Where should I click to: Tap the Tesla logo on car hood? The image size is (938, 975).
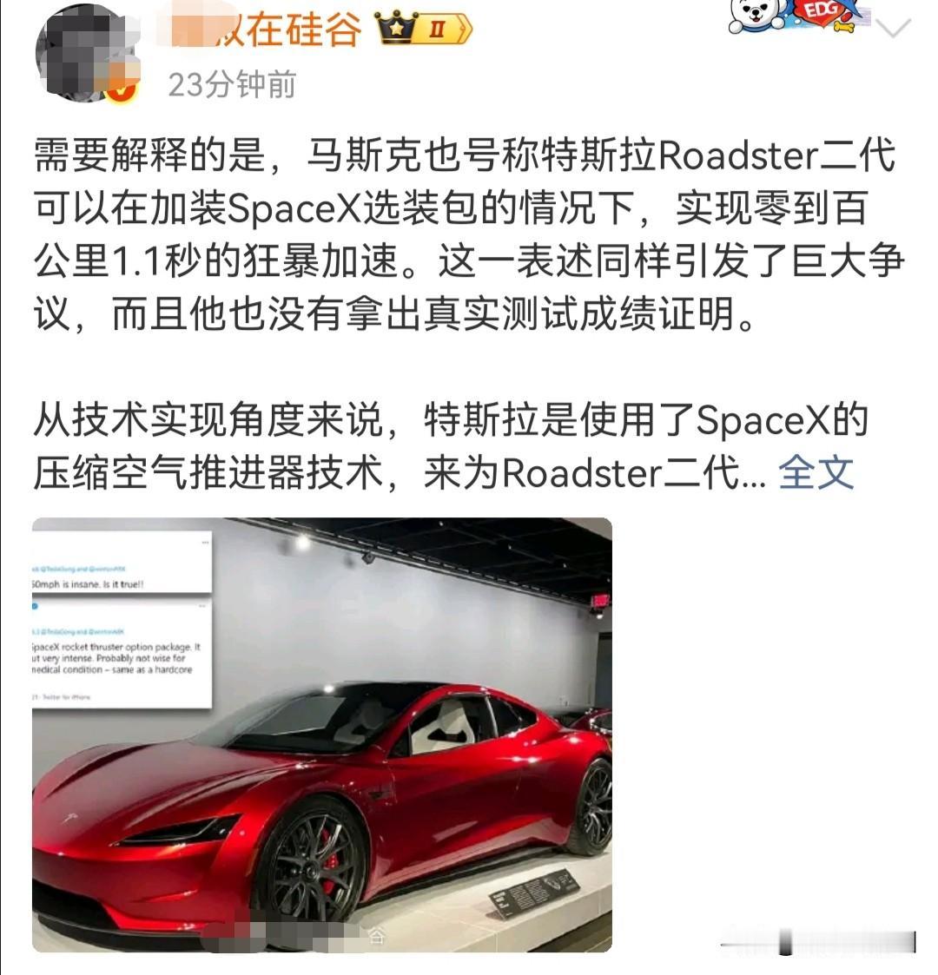[69, 818]
